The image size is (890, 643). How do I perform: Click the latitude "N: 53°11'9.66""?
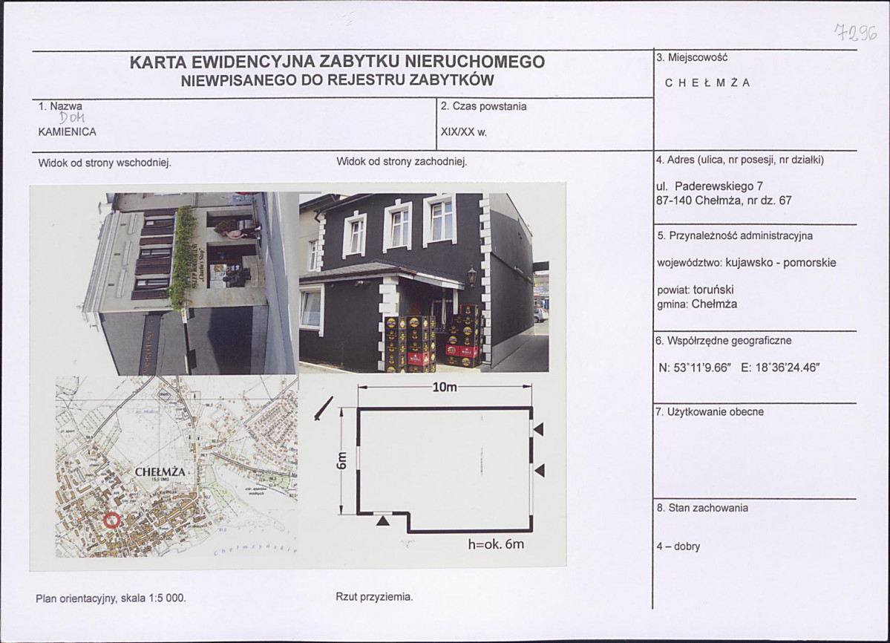(x=694, y=368)
